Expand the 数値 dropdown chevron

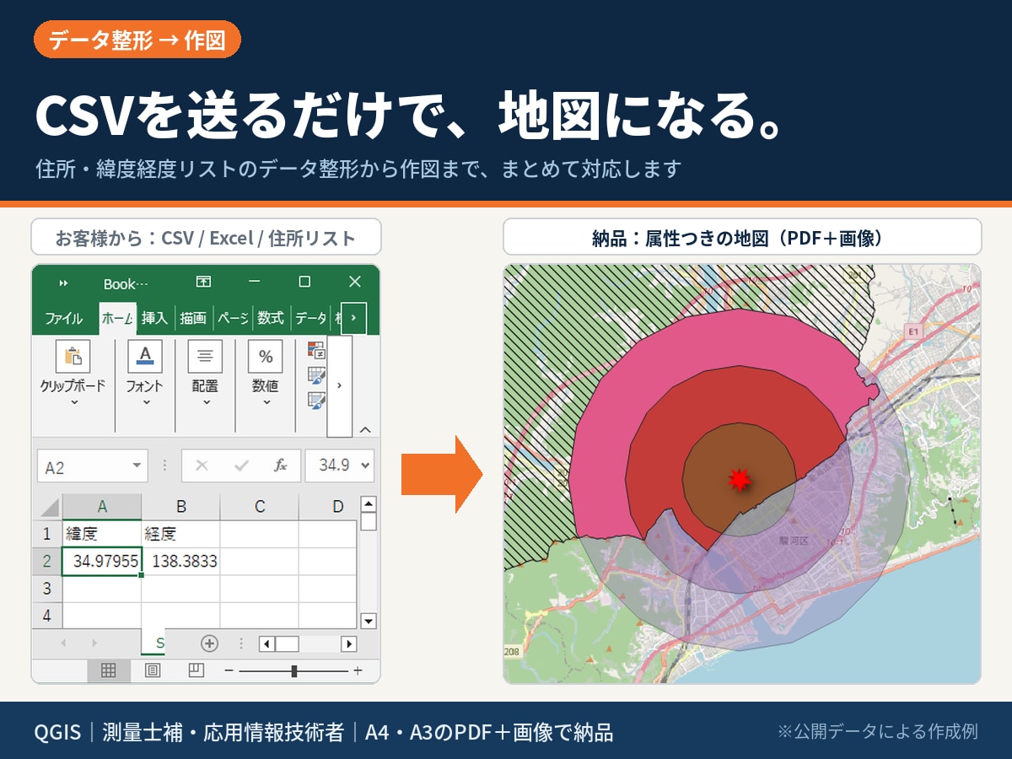(x=266, y=402)
